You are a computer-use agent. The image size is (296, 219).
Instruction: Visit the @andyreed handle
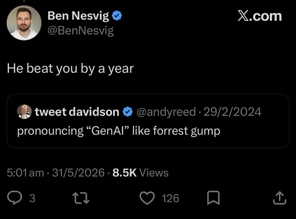coord(166,112)
